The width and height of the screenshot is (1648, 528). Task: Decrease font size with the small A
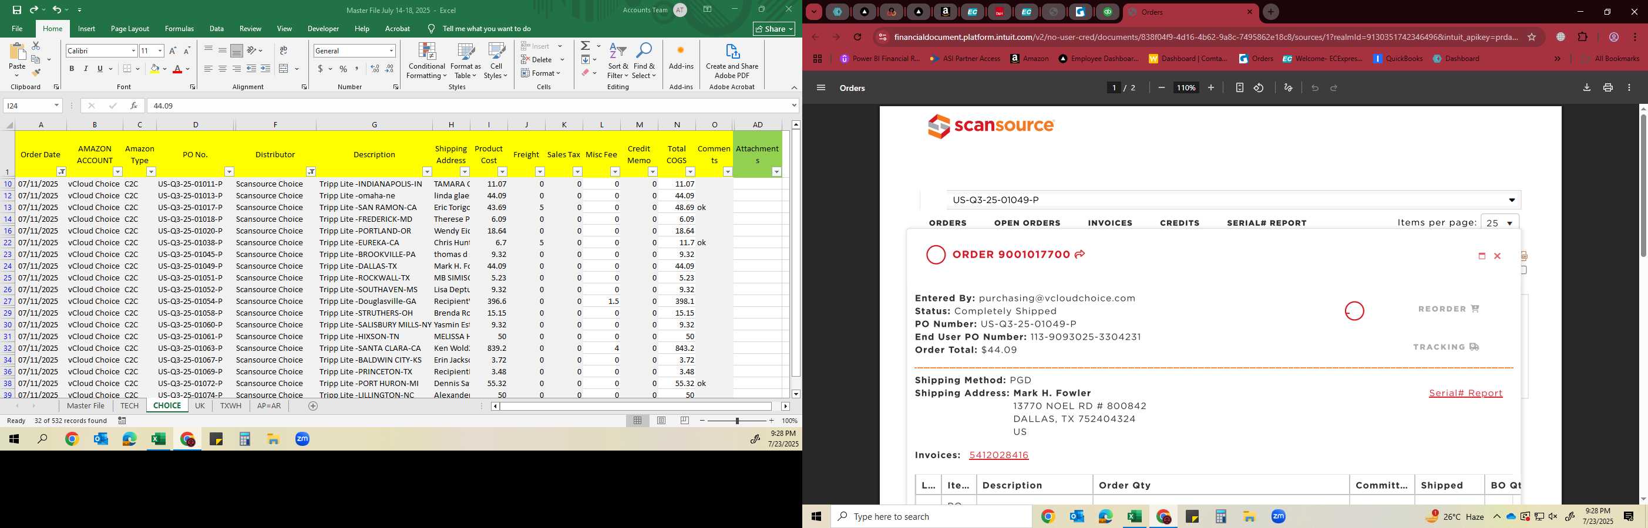click(x=187, y=50)
